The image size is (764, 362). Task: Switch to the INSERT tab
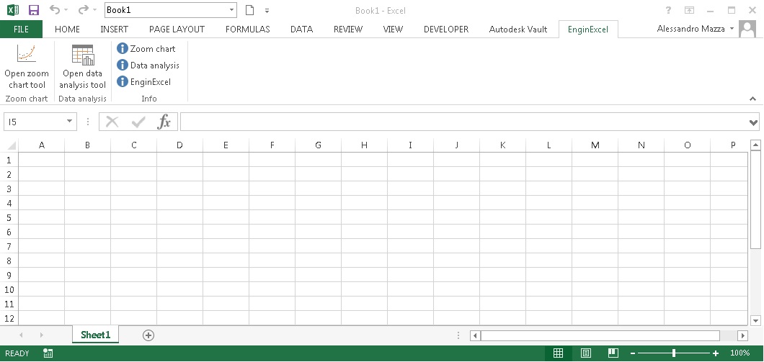pos(115,30)
